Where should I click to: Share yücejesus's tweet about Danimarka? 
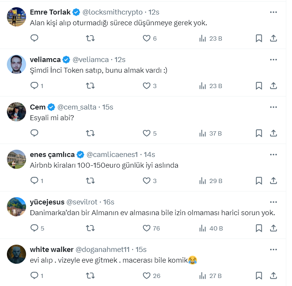click(274, 228)
